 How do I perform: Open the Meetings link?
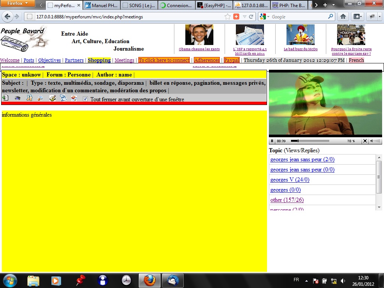[x=124, y=60]
